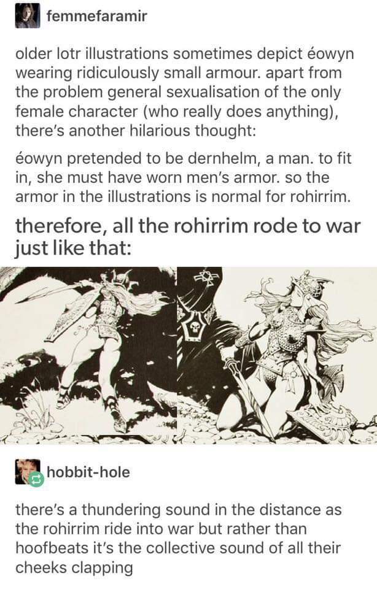The image size is (377, 589).
Task: Click the paragraph about éowyn pretending to be dernhelm
Action: tap(184, 177)
